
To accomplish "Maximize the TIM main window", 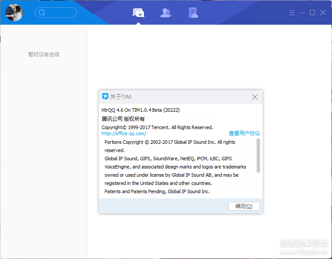I will [312, 13].
